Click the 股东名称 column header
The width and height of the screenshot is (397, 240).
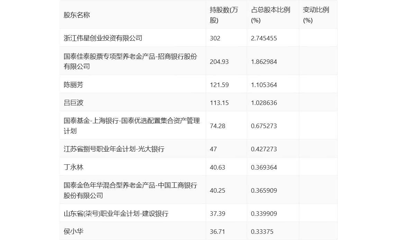(x=77, y=15)
